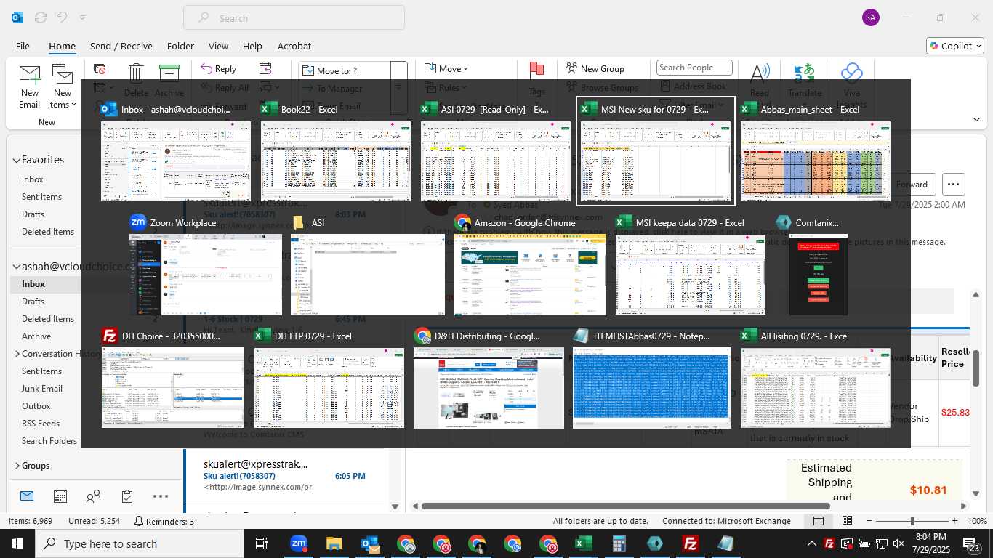The height and width of the screenshot is (558, 993).
Task: Open Zoom from the Windows taskbar
Action: 298,543
